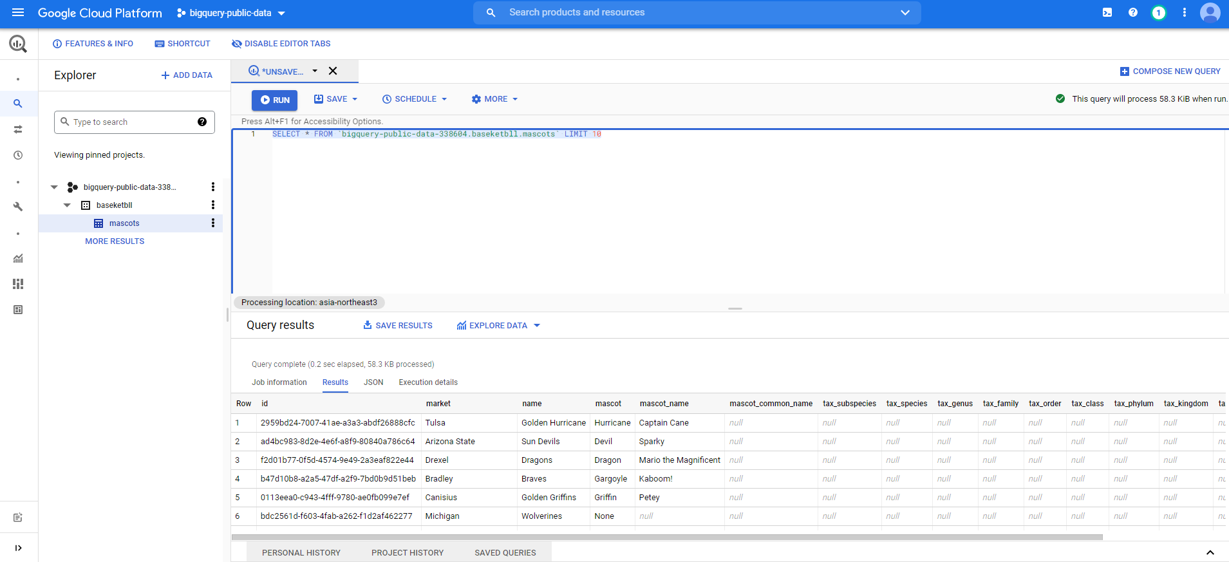Close the unsaved query editor tab
The image size is (1229, 562).
(333, 71)
